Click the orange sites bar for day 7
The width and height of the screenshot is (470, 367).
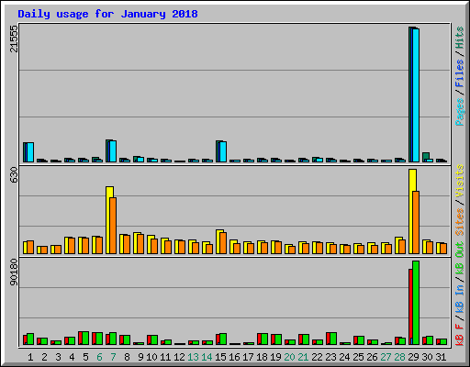pyautogui.click(x=113, y=226)
